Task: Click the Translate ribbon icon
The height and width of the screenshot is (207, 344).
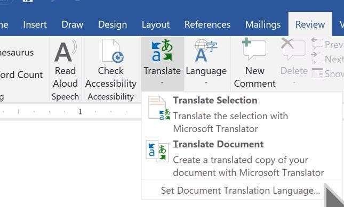Action: click(162, 50)
